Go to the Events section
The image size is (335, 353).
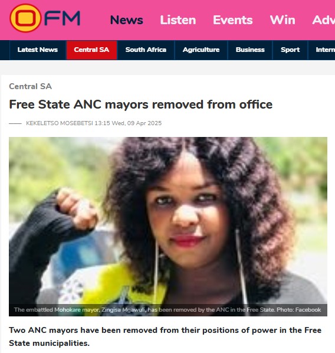(232, 20)
